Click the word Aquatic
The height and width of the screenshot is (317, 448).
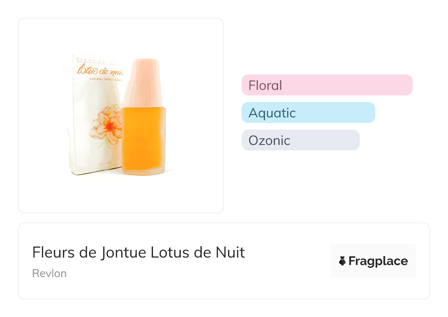[x=272, y=113]
